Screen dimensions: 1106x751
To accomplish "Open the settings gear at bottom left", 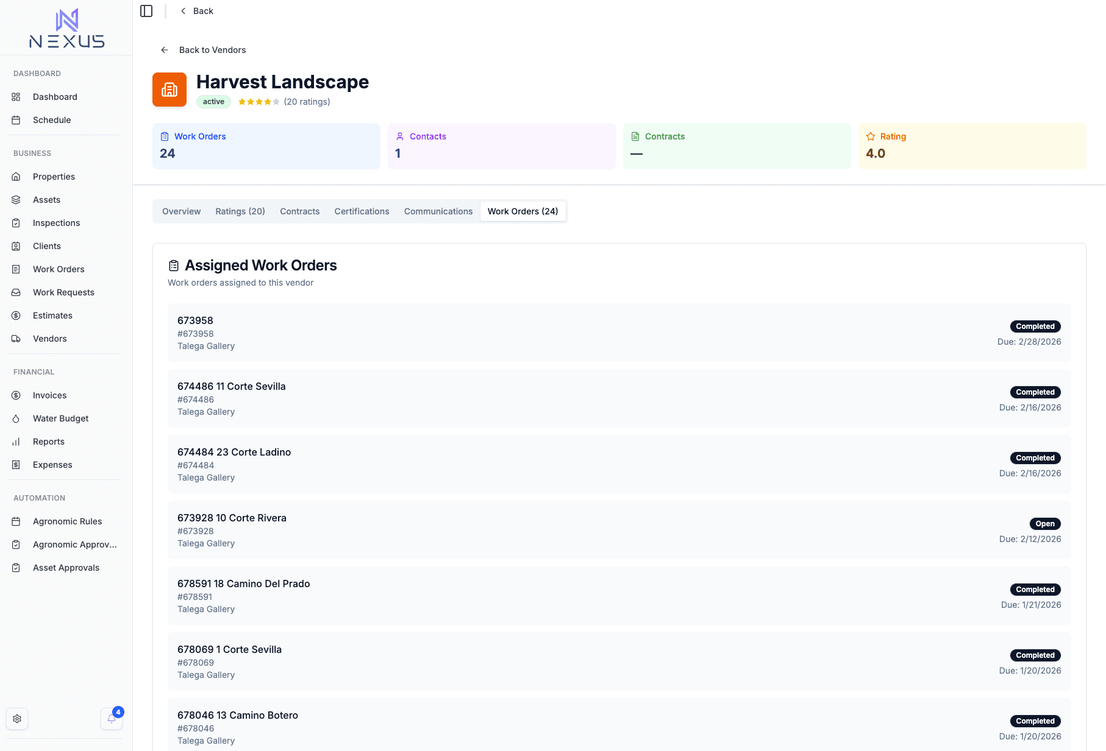I will coord(17,719).
